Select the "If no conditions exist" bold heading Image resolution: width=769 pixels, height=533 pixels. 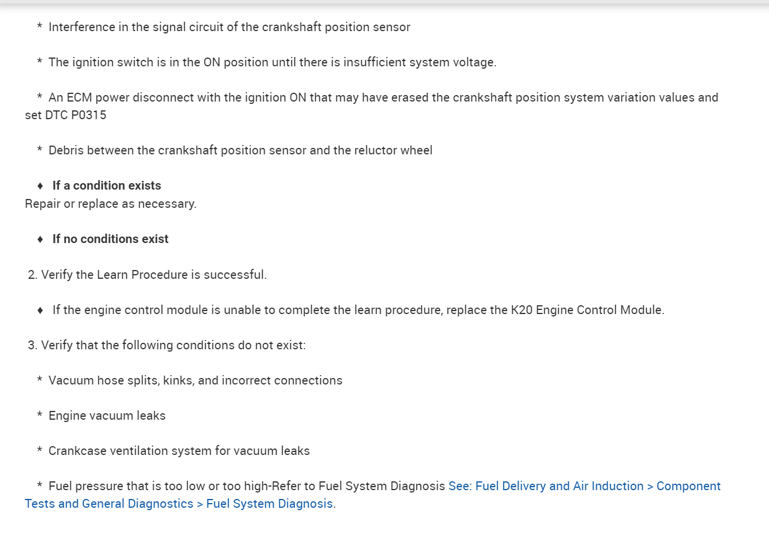click(x=110, y=239)
